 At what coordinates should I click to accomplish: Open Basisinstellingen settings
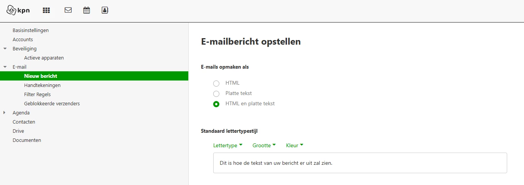[x=31, y=31]
